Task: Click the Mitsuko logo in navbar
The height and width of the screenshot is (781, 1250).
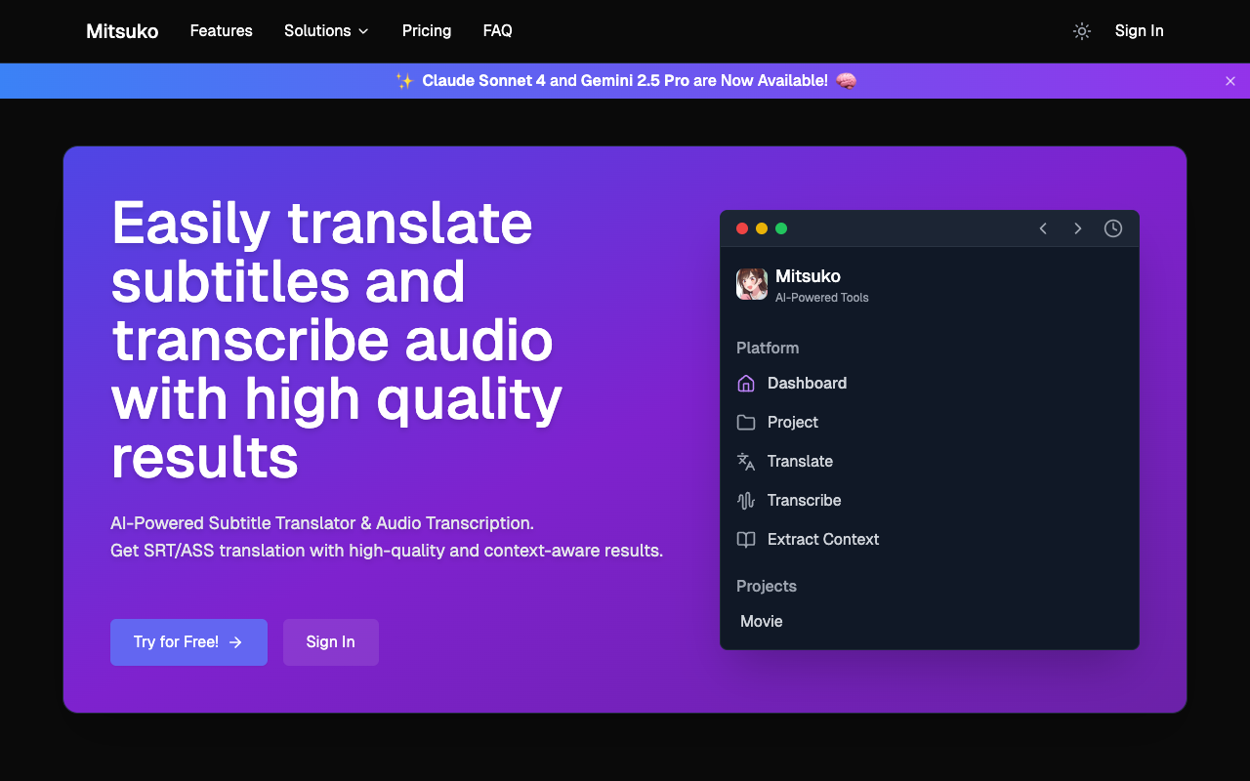Action: tap(122, 31)
